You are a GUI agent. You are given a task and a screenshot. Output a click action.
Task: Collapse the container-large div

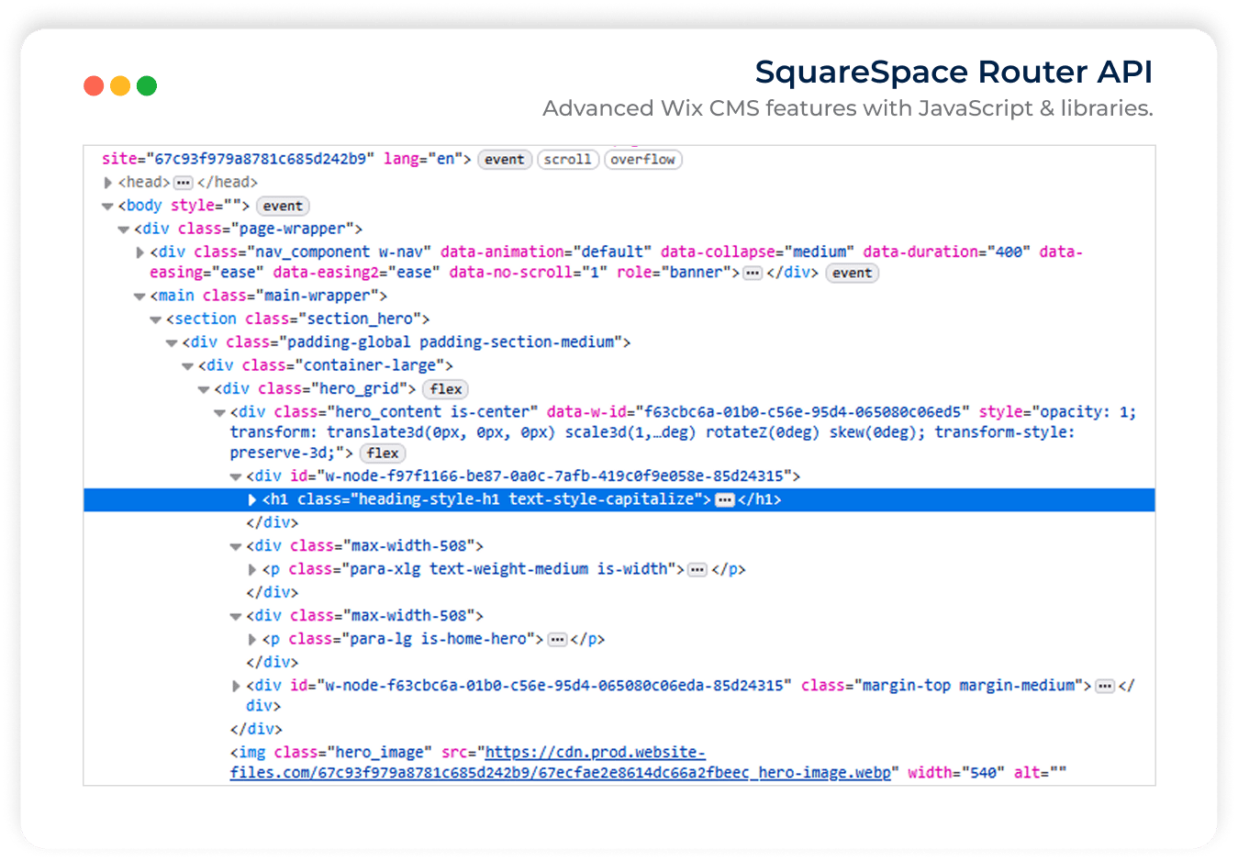coord(188,366)
